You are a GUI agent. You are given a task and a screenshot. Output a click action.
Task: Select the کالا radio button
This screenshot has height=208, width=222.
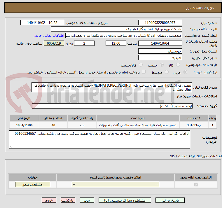tap(178, 65)
